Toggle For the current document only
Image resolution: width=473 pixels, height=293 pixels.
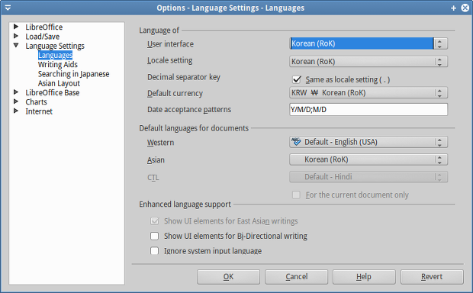pos(296,195)
